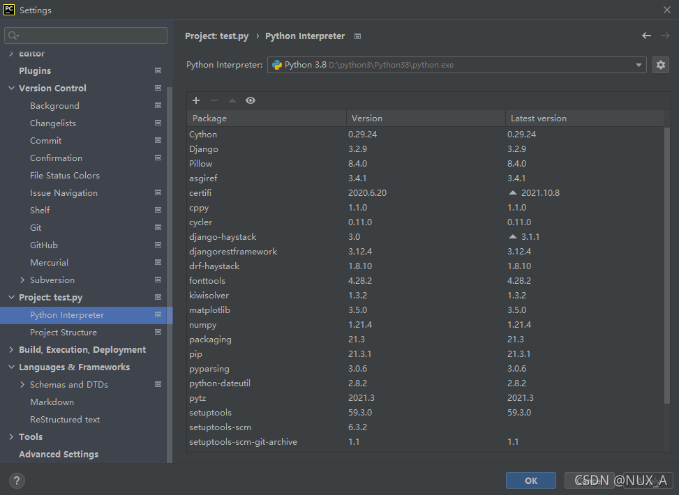Click the project icon next to GitHub
679x495 pixels.
pyautogui.click(x=158, y=245)
